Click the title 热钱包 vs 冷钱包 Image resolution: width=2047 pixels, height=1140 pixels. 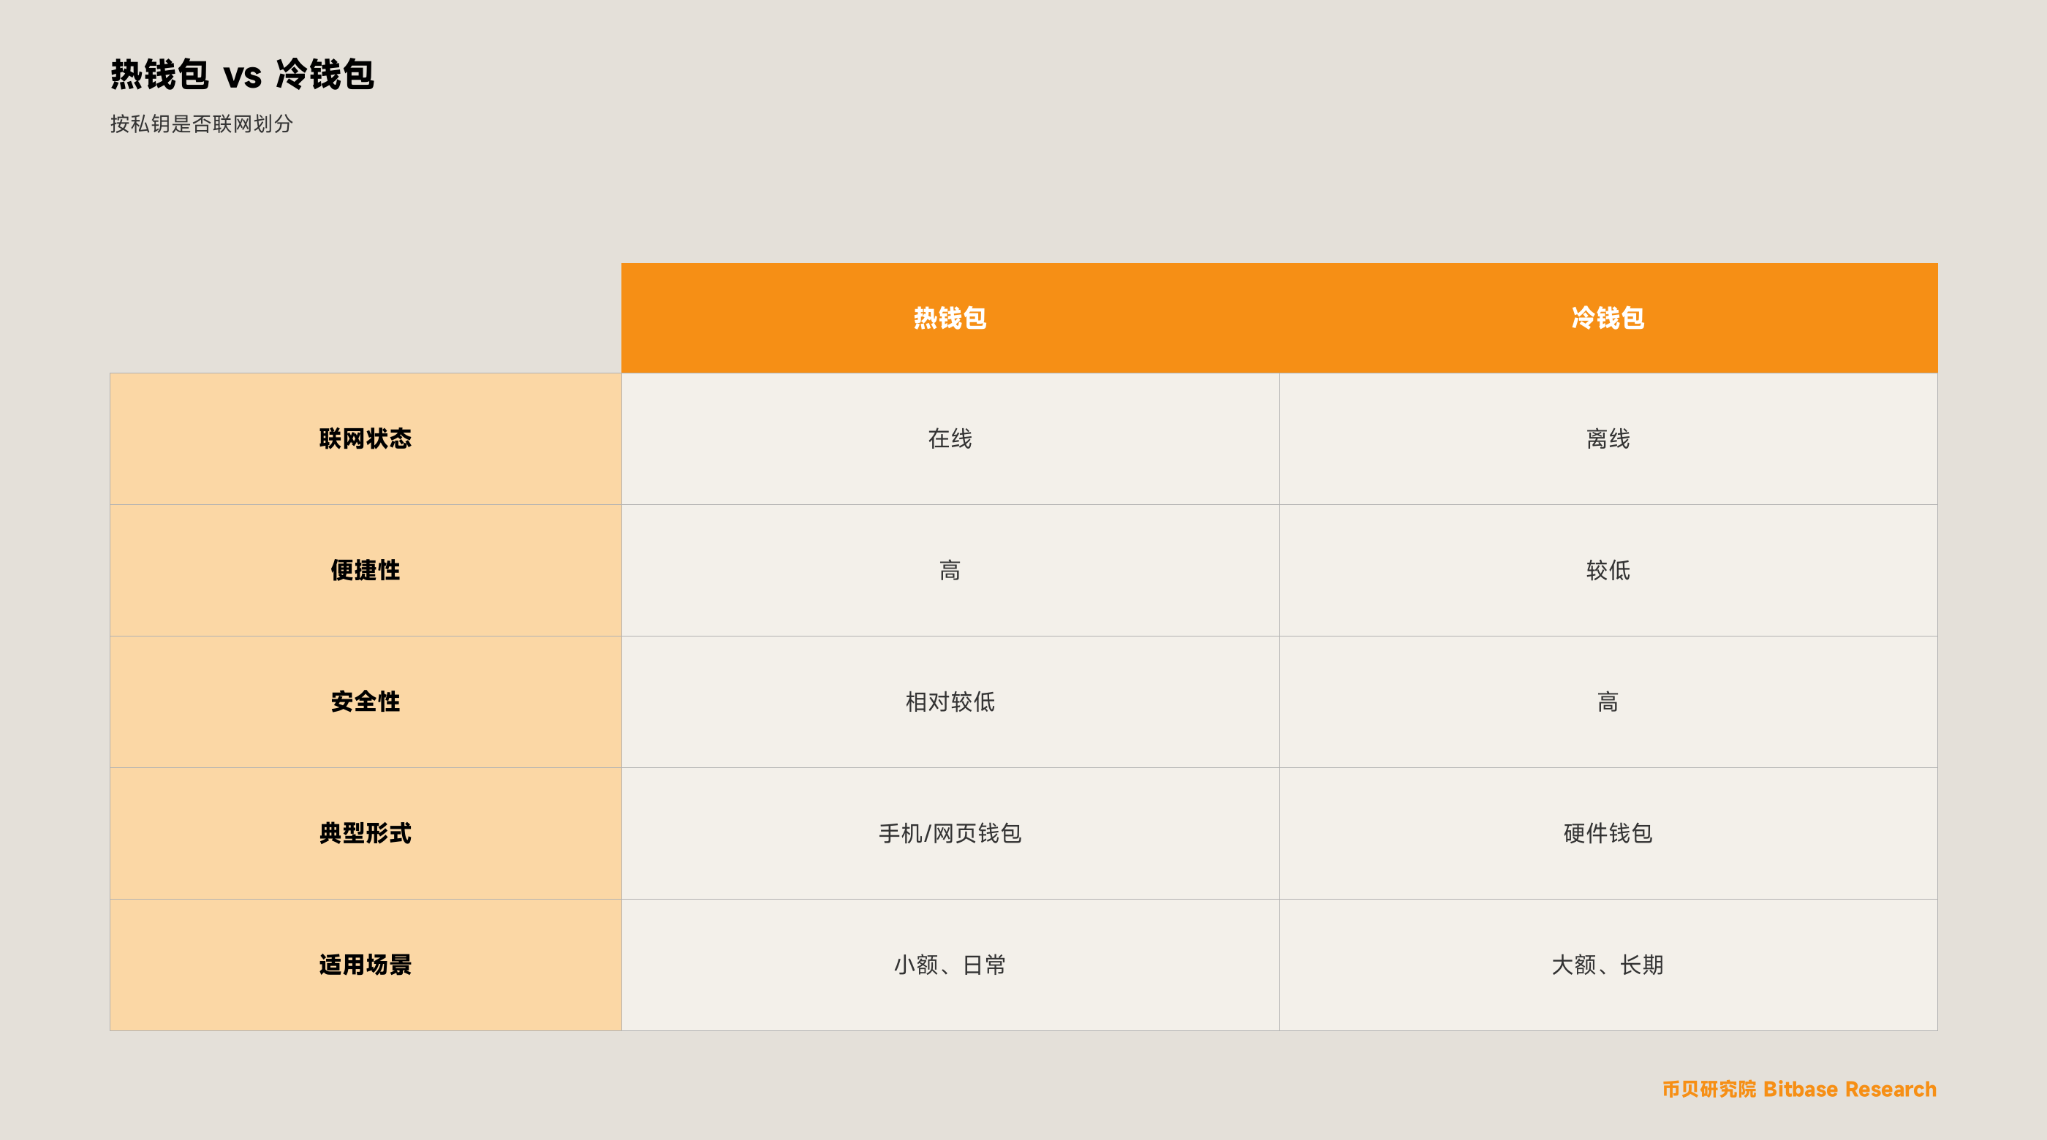(243, 75)
